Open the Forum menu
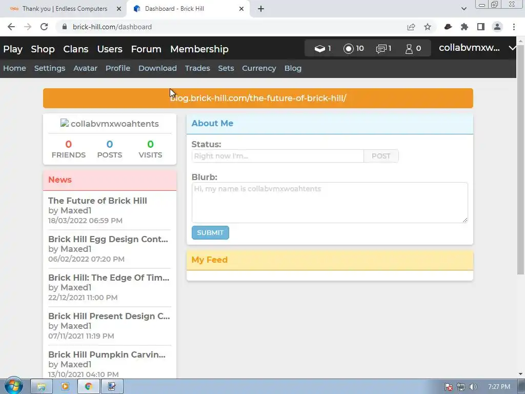This screenshot has width=525, height=394. click(146, 49)
